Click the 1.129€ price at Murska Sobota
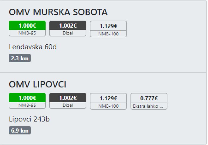The width and height of the screenshot is (208, 145). coord(108,26)
